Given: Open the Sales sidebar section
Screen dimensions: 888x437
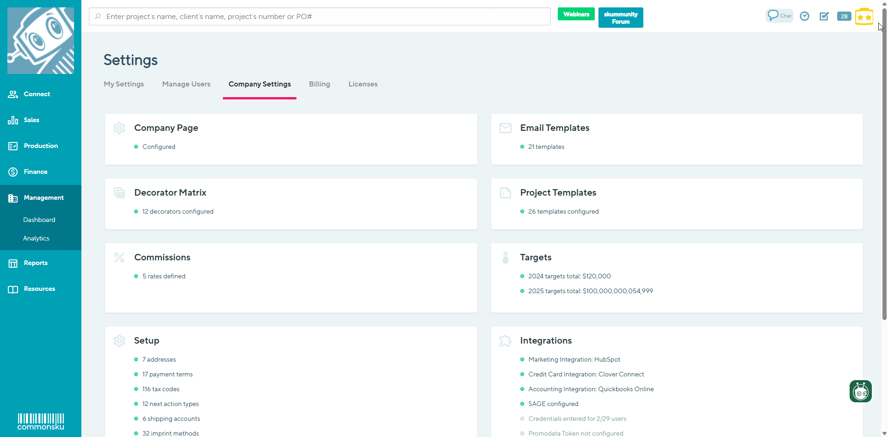Looking at the screenshot, I should [x=31, y=120].
